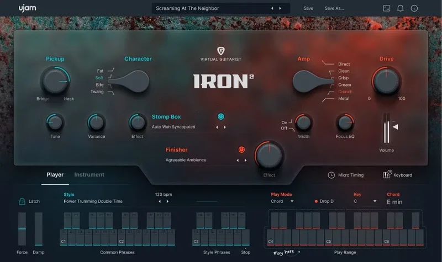The image size is (442, 262).
Task: Open the info icon in header
Action: click(414, 8)
